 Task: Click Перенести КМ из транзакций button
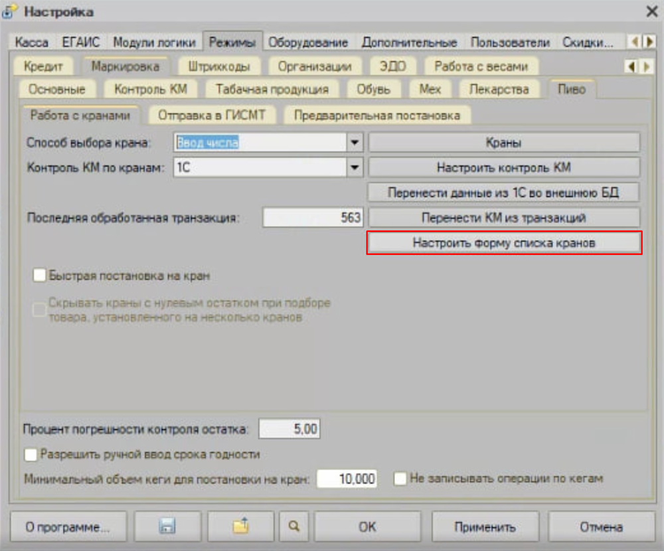coord(504,218)
